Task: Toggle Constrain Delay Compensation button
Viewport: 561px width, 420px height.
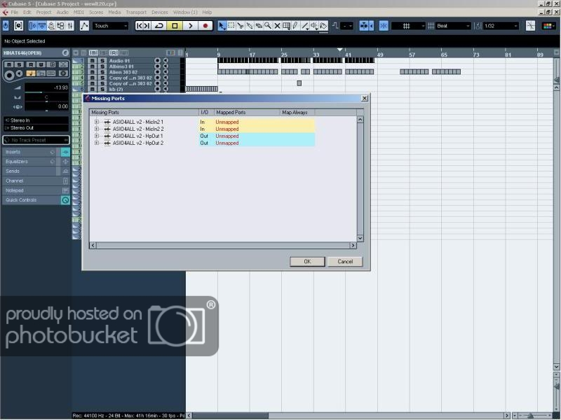Action: [18, 26]
